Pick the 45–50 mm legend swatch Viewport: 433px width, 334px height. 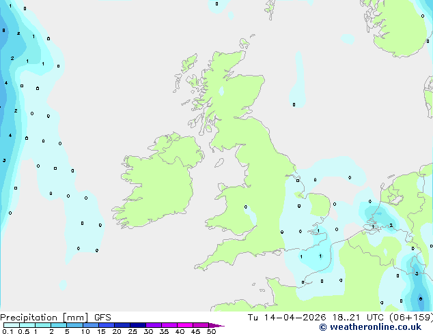tap(201, 325)
